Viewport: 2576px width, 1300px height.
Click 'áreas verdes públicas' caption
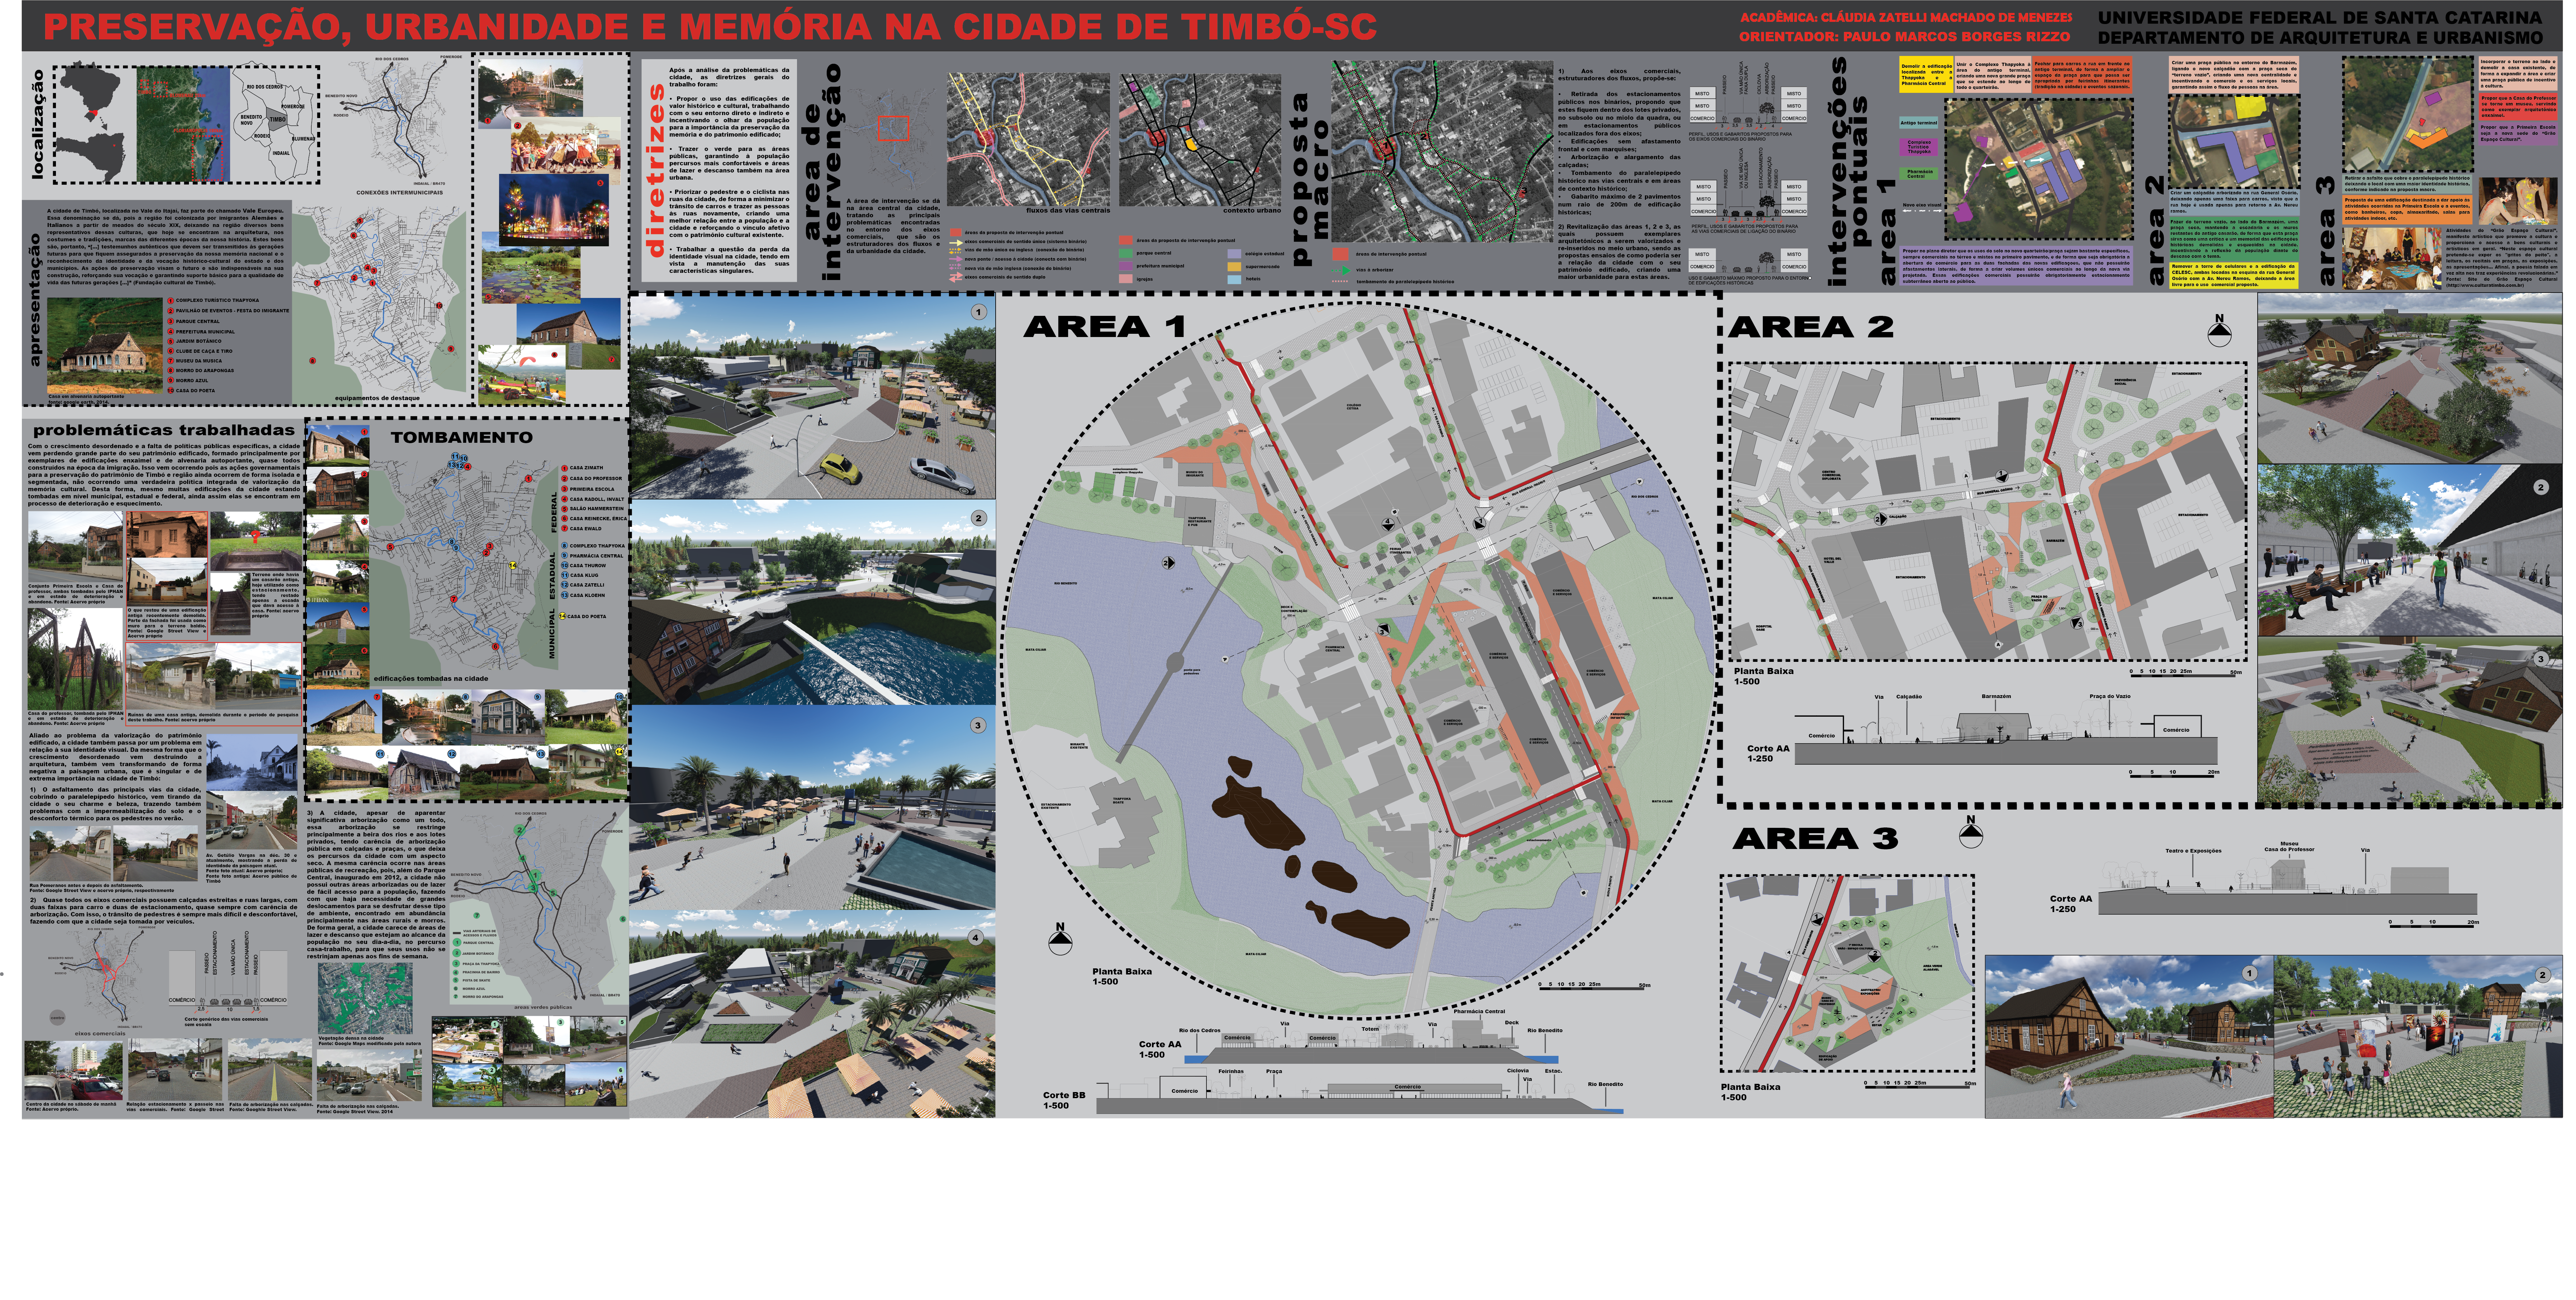coord(543,1007)
